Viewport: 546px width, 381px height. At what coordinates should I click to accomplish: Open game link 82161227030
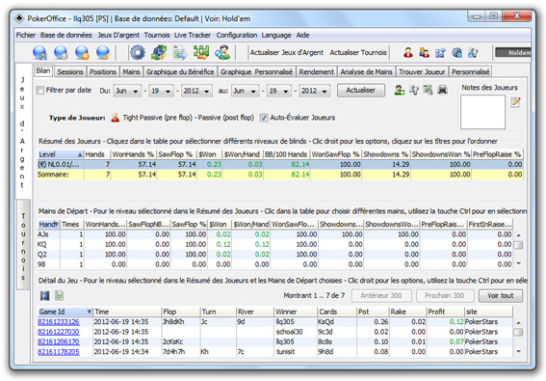59,332
